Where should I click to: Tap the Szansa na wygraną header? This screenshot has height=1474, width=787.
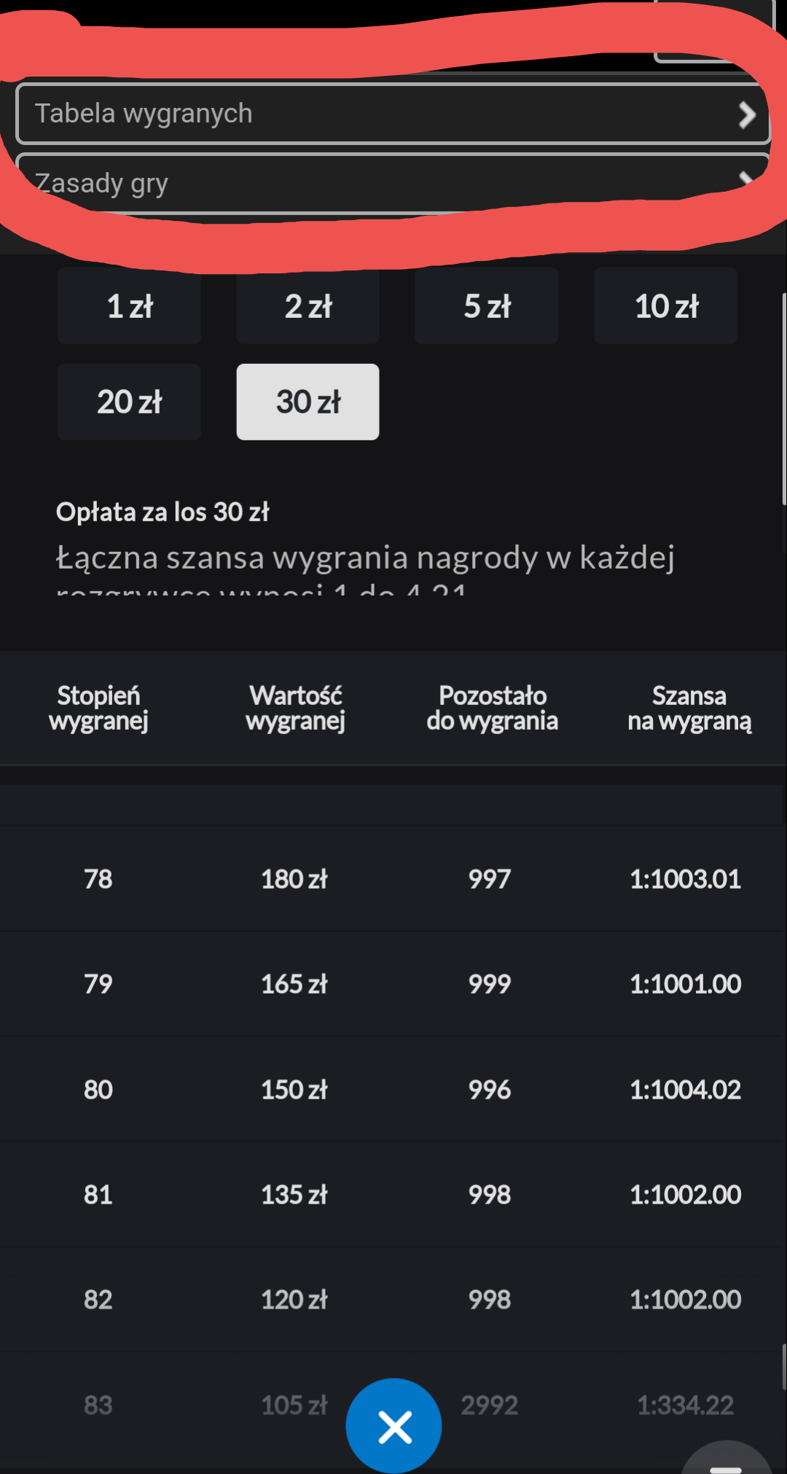point(689,708)
